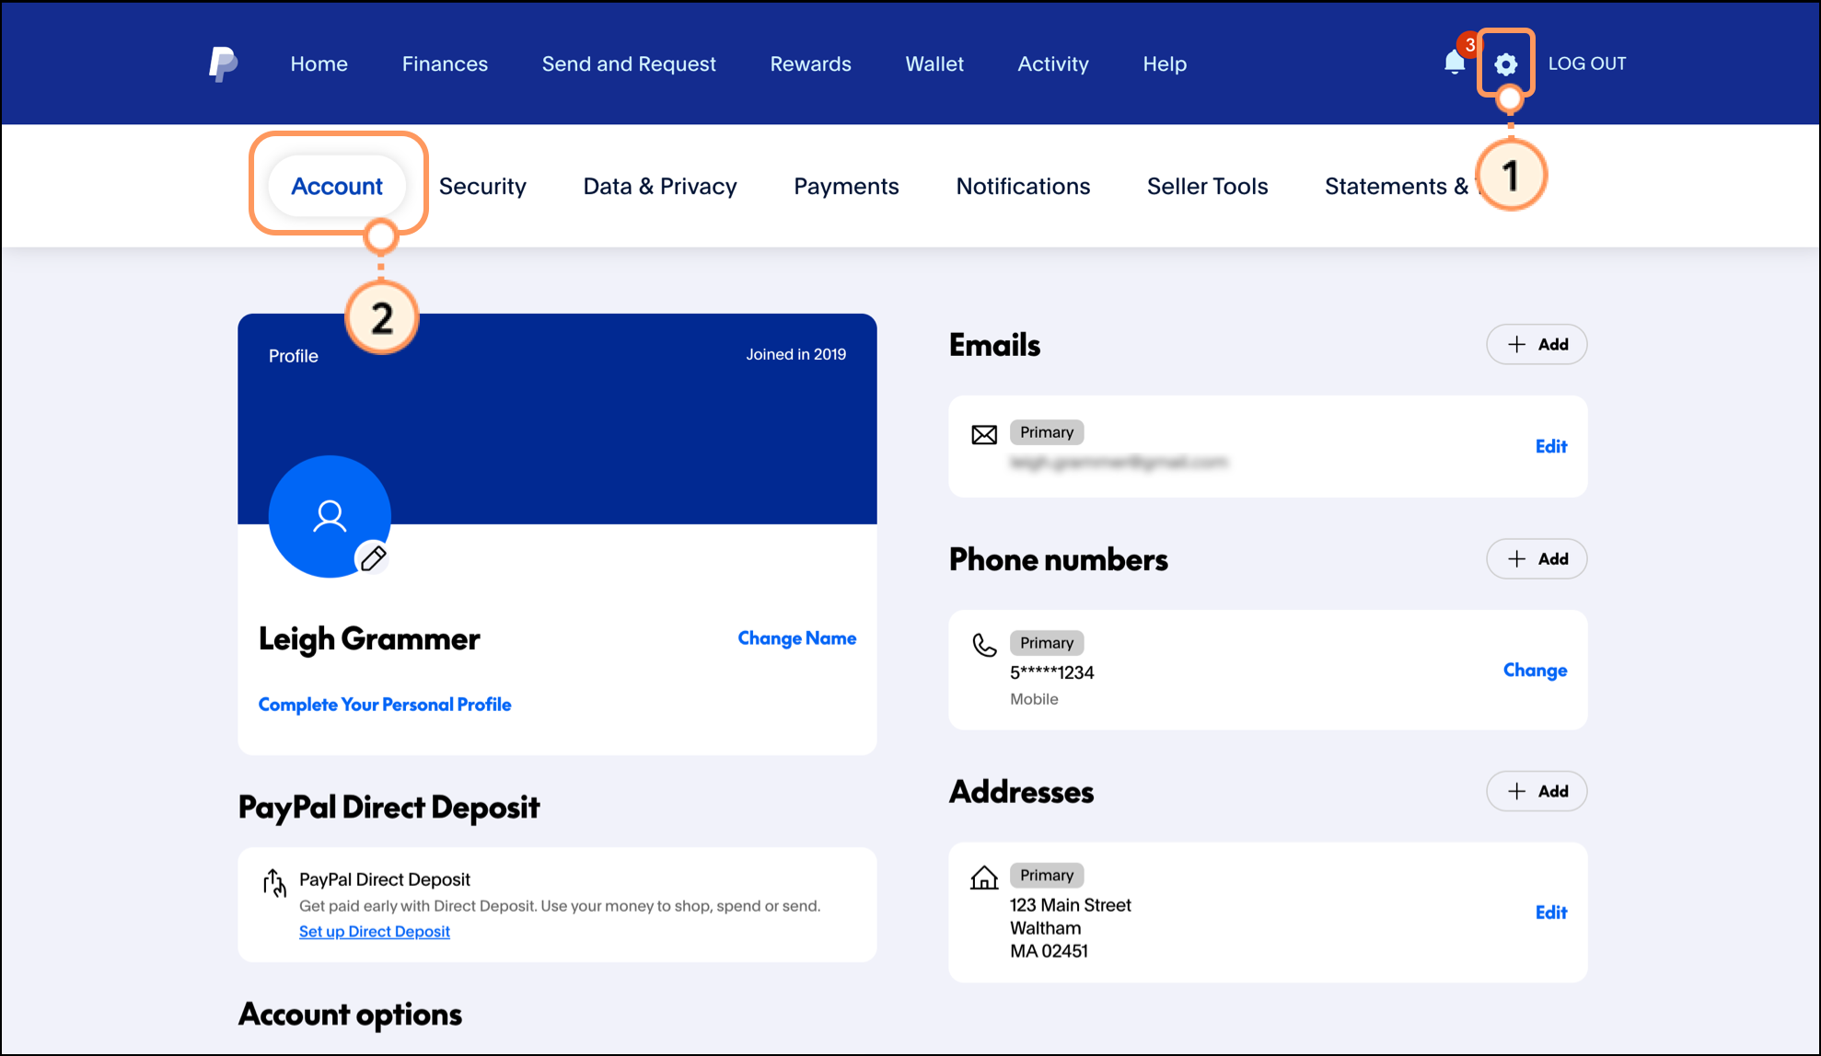Click the Profile label on the card
The image size is (1821, 1056).
294,356
